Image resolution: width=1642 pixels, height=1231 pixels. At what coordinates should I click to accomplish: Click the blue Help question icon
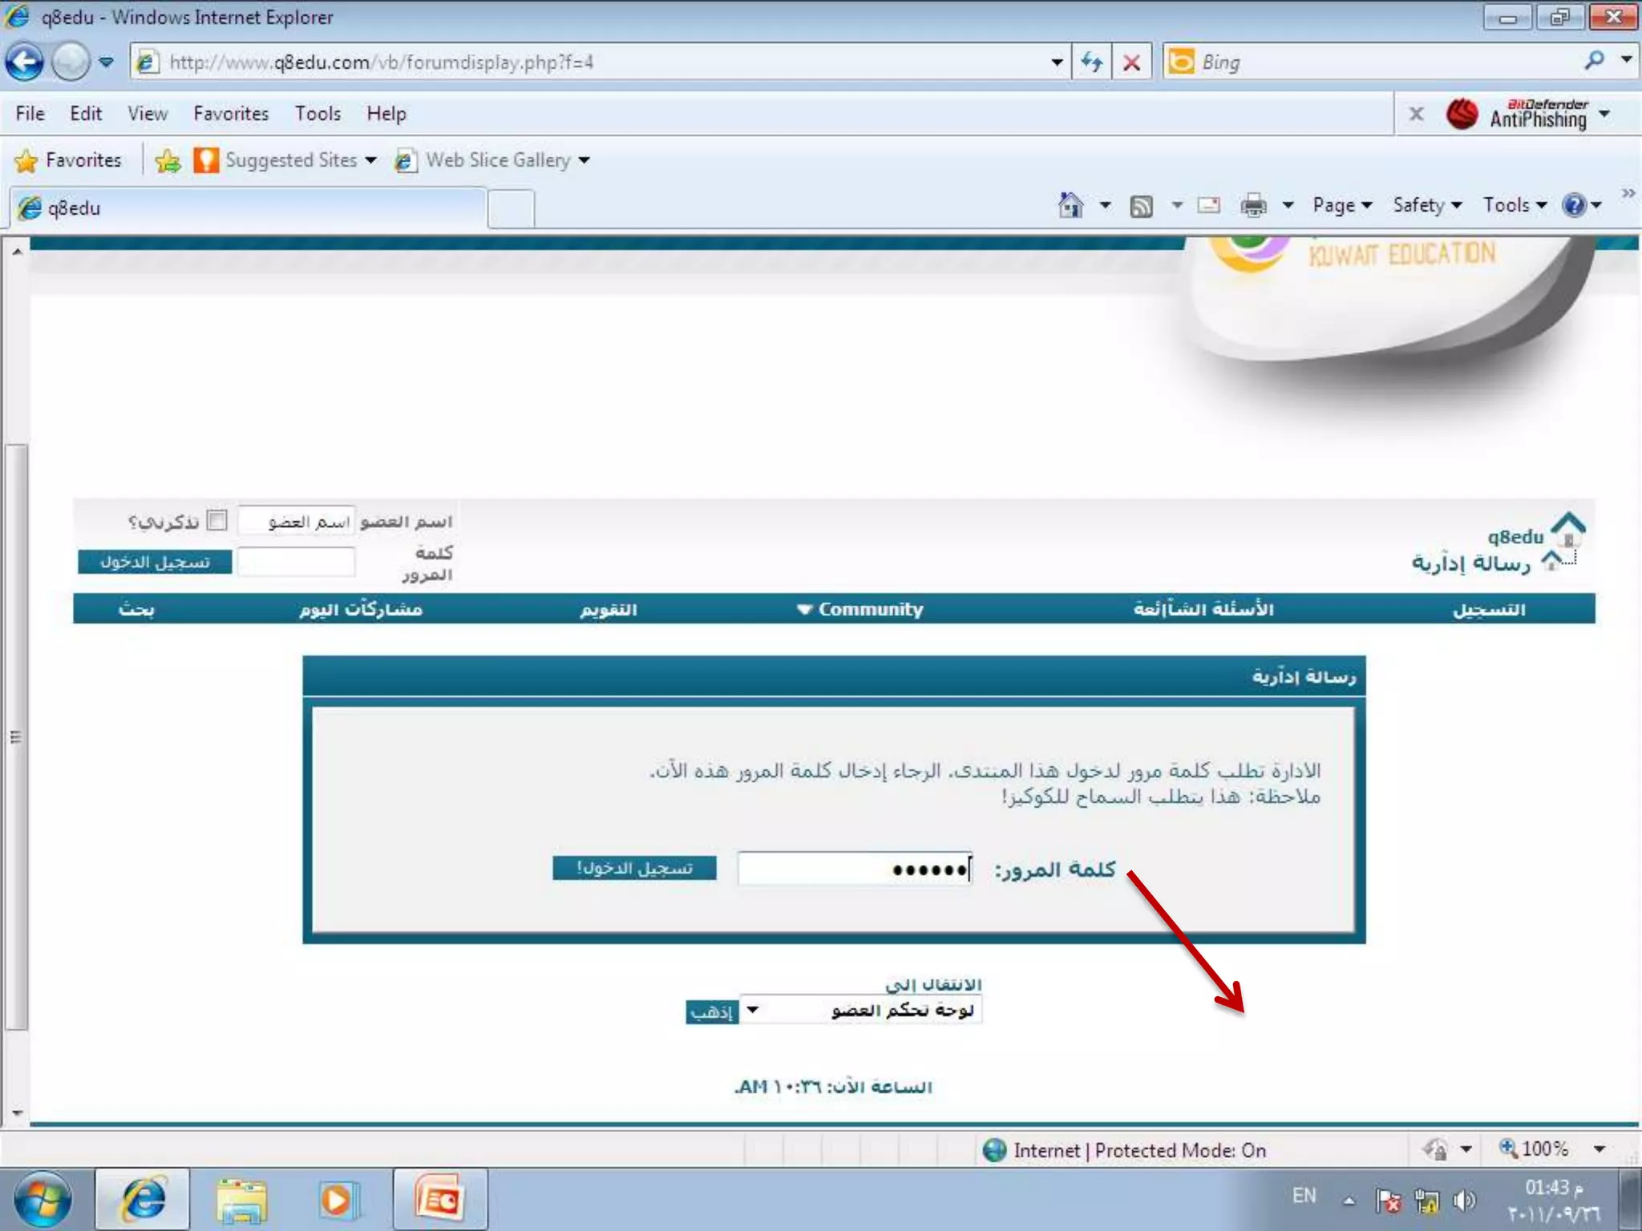(x=1575, y=205)
